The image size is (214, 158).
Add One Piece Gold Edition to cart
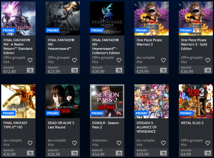pos(208,70)
